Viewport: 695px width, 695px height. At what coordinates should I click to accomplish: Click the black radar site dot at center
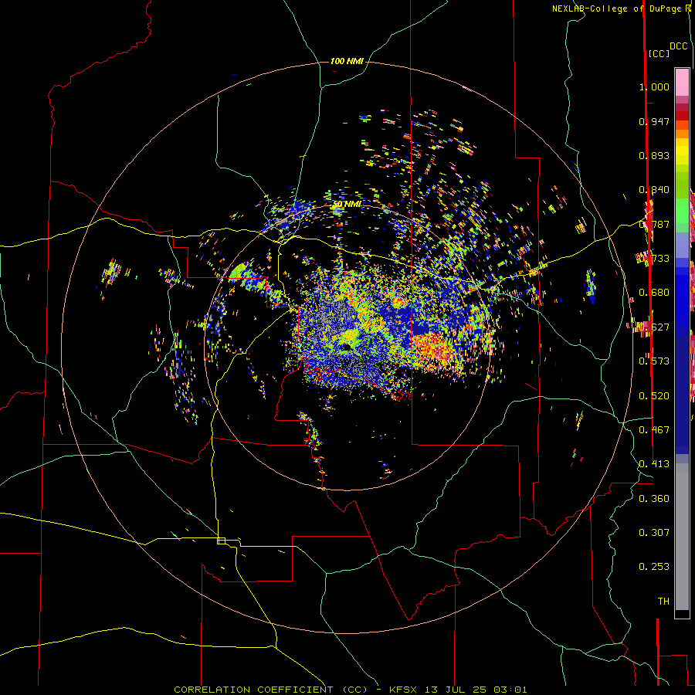[x=346, y=347]
